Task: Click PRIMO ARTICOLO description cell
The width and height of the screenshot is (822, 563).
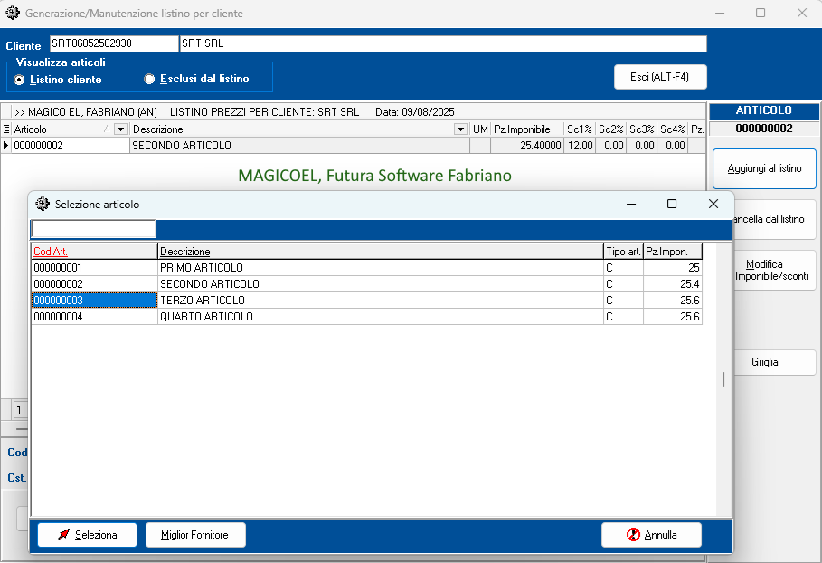Action: pyautogui.click(x=381, y=268)
